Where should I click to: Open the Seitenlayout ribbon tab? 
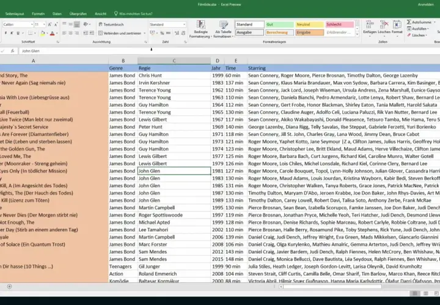click(x=15, y=13)
